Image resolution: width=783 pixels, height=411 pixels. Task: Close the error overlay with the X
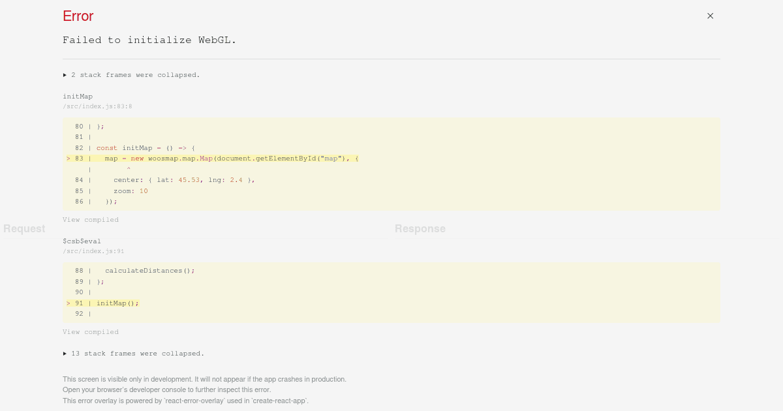click(x=711, y=16)
